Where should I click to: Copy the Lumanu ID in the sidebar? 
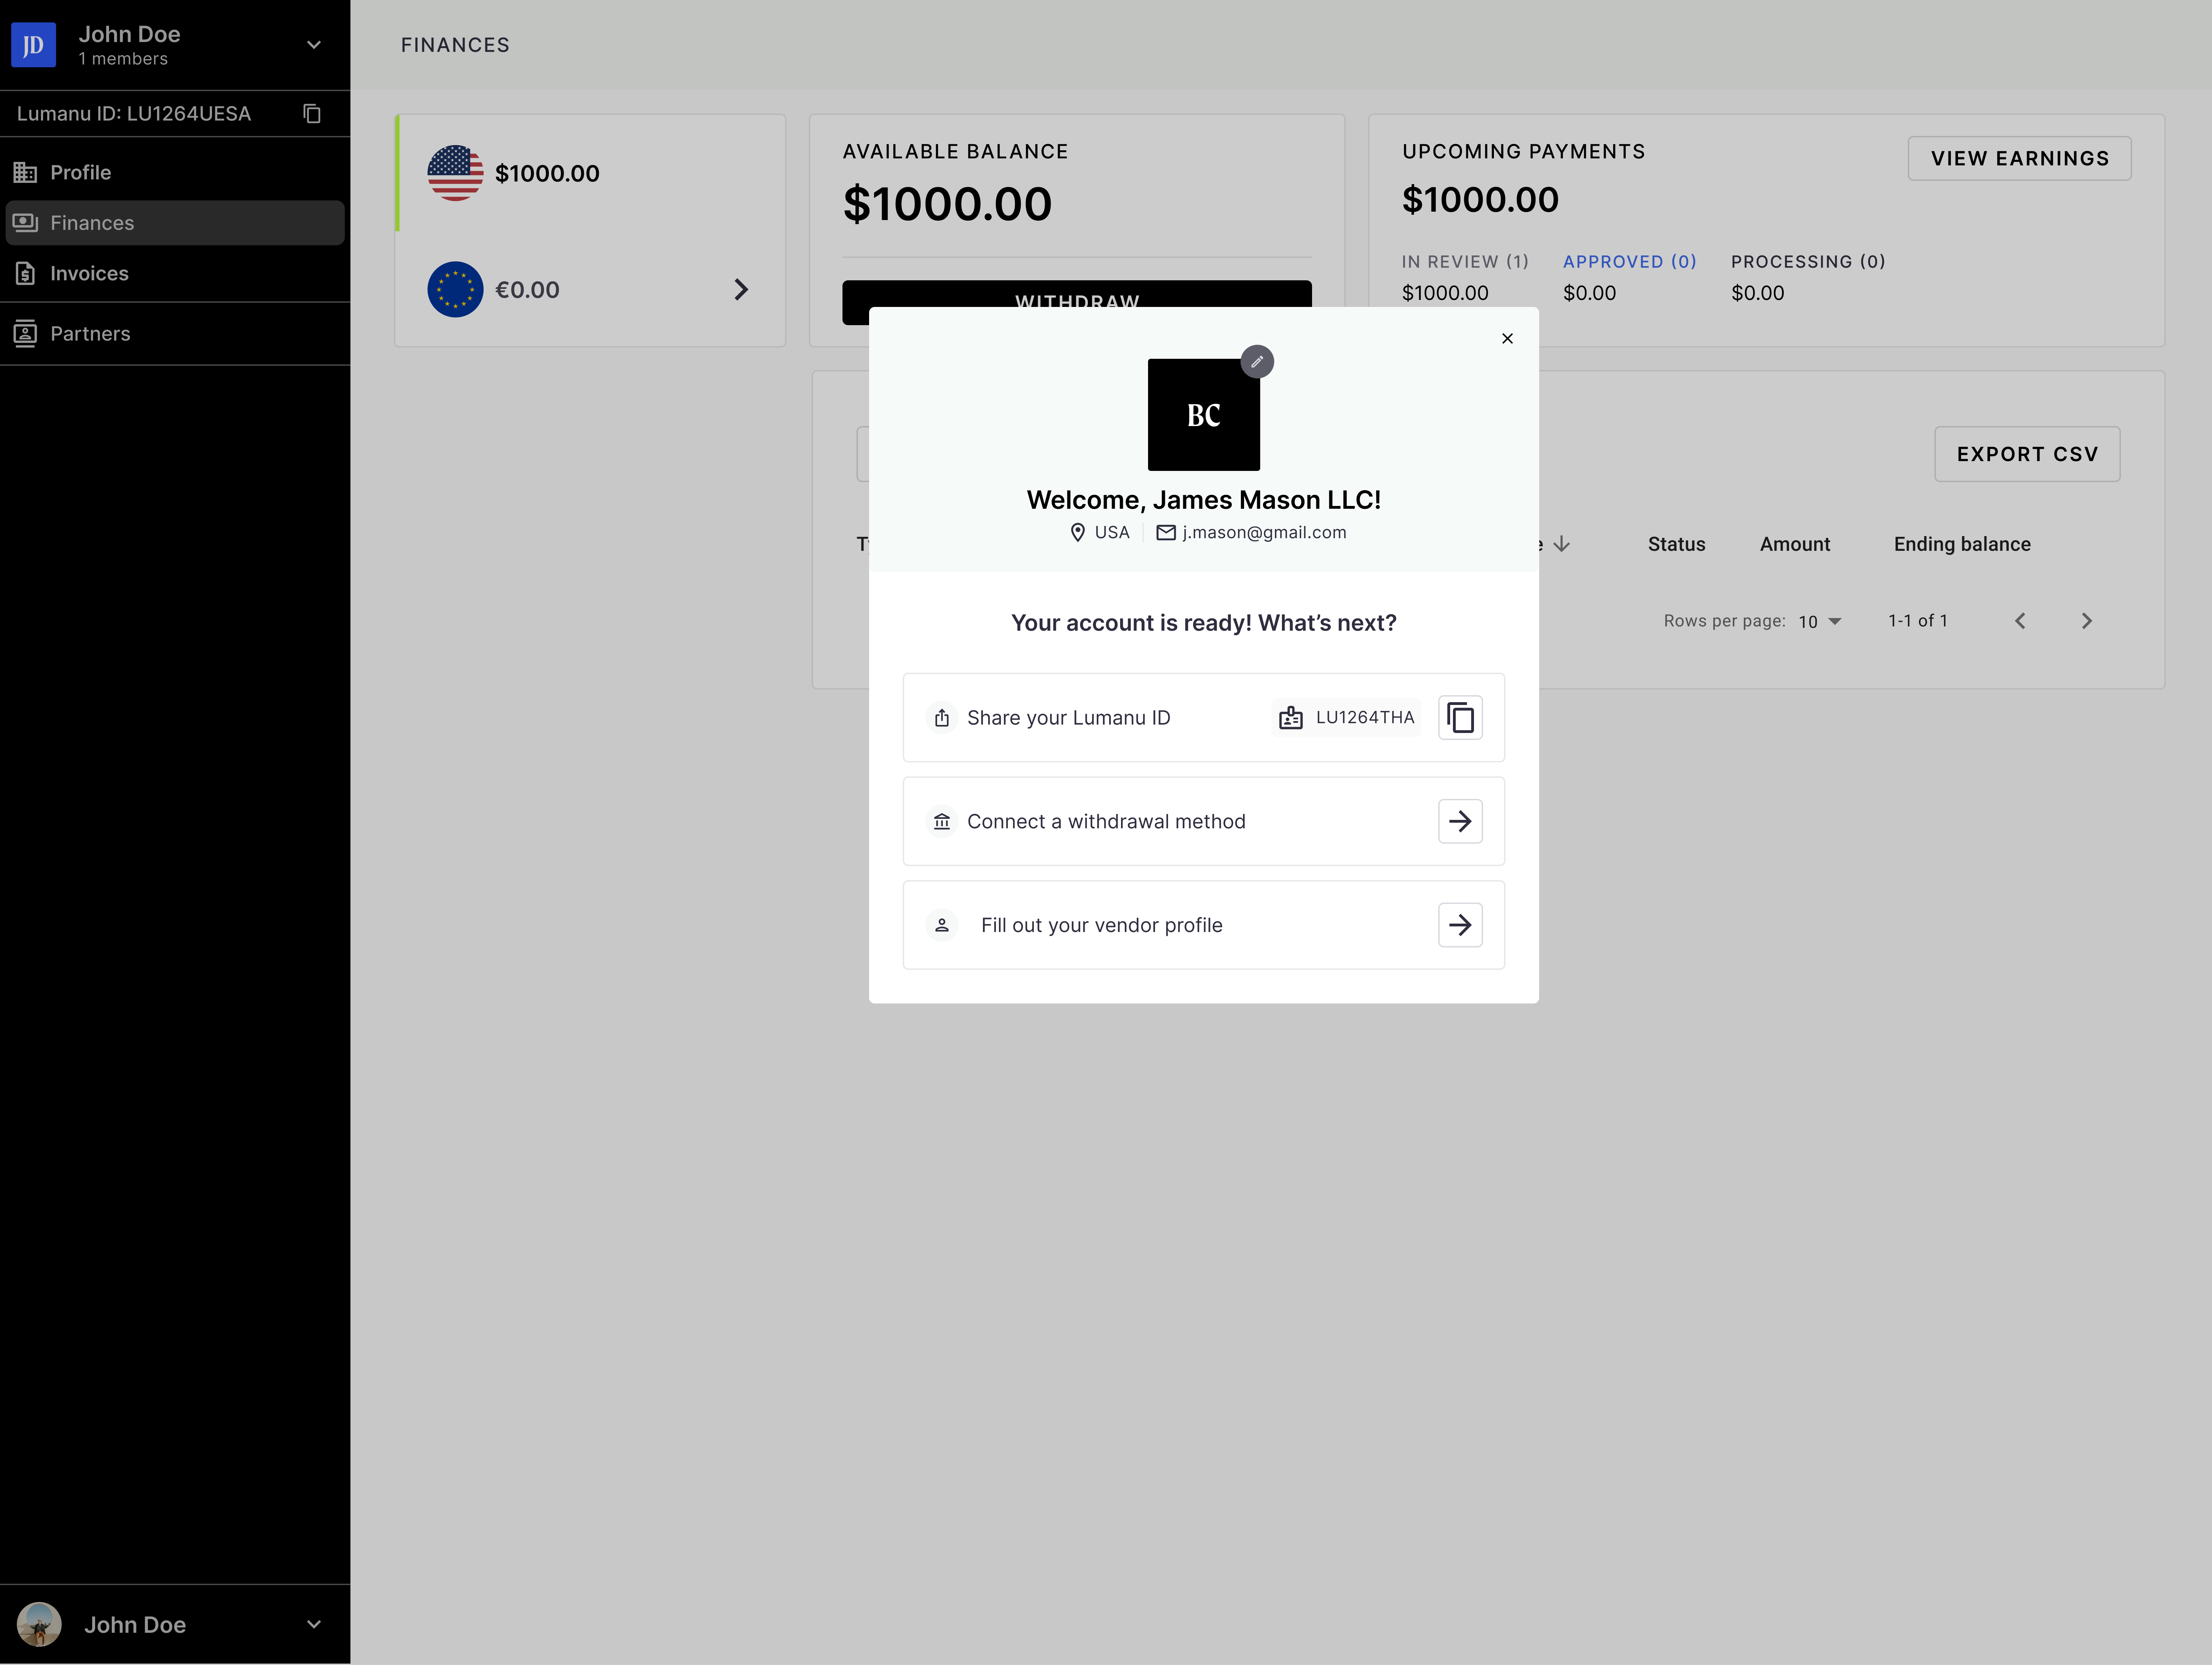click(x=312, y=114)
